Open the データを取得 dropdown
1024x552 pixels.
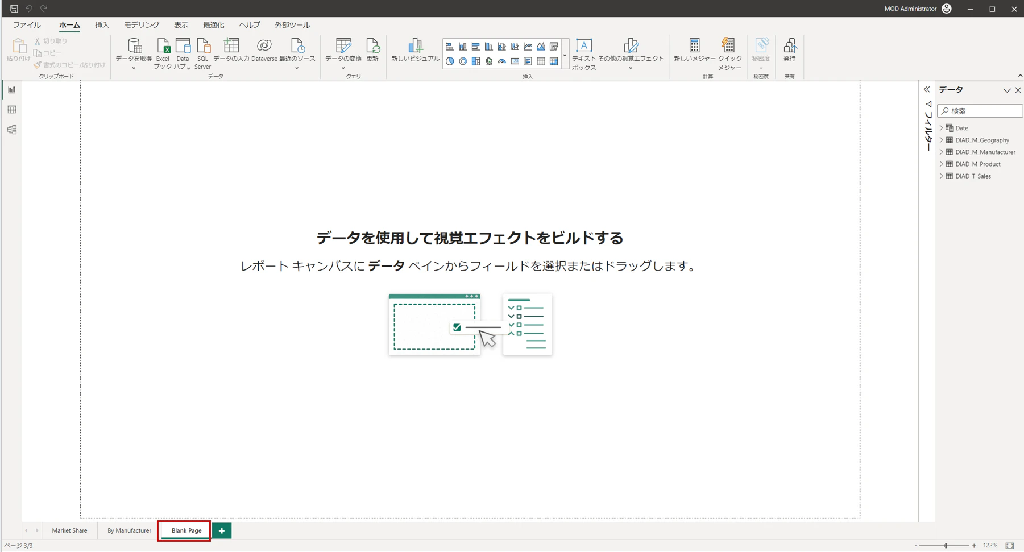point(134,68)
